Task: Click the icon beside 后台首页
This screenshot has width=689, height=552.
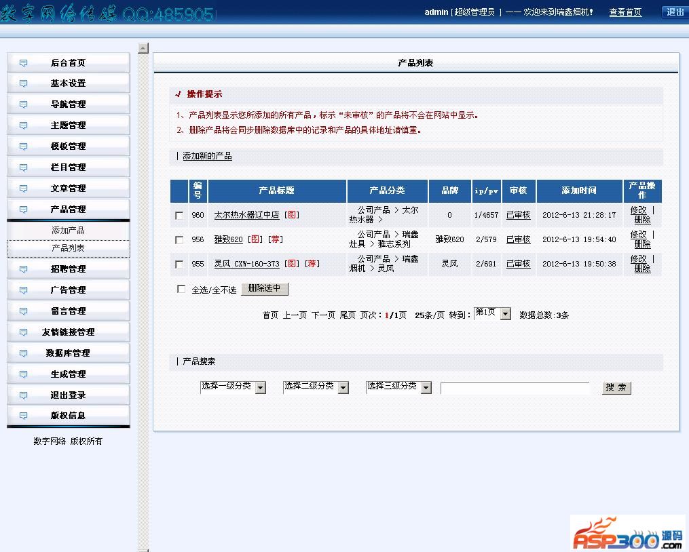Action: pyautogui.click(x=23, y=63)
